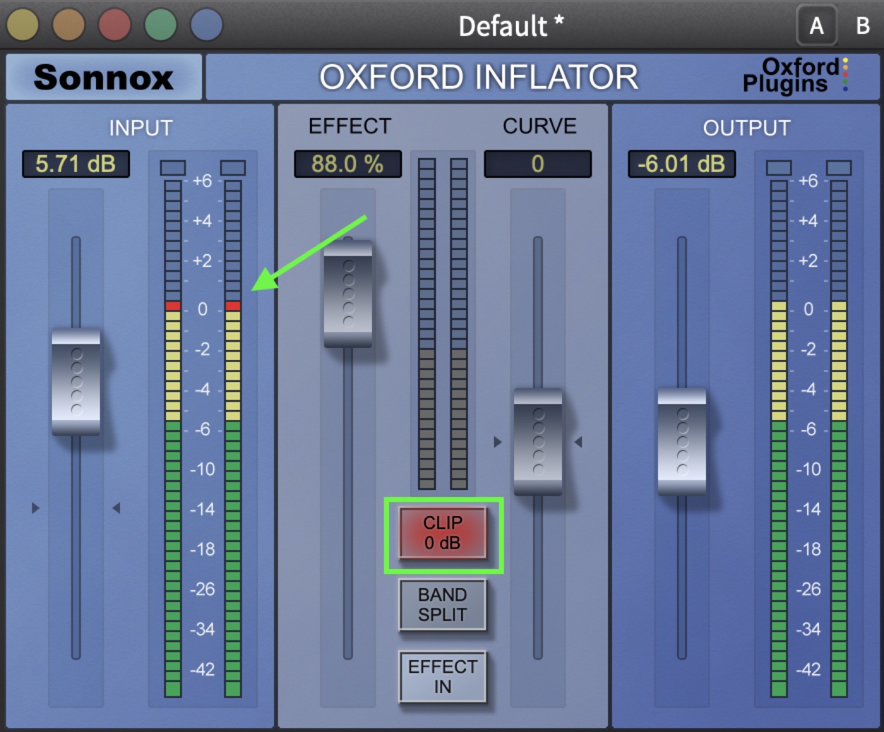The image size is (884, 732).
Task: Click the left input fader default marker arrow
Action: 35,508
